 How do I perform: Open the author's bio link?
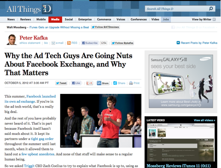(x=46, y=43)
